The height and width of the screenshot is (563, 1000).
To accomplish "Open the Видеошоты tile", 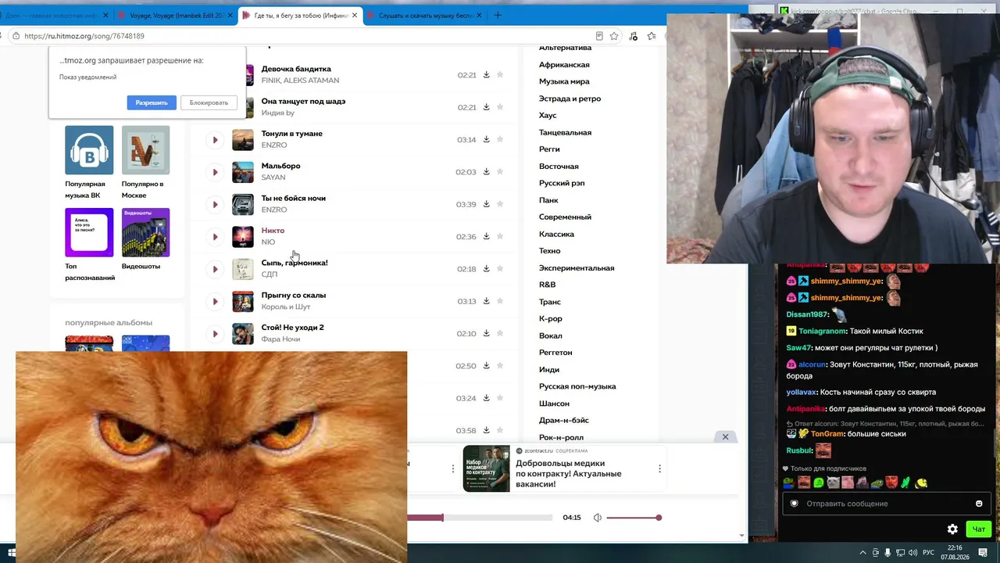I will [x=145, y=239].
